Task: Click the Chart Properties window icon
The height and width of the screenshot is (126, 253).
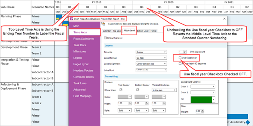Action: pos(72,19)
